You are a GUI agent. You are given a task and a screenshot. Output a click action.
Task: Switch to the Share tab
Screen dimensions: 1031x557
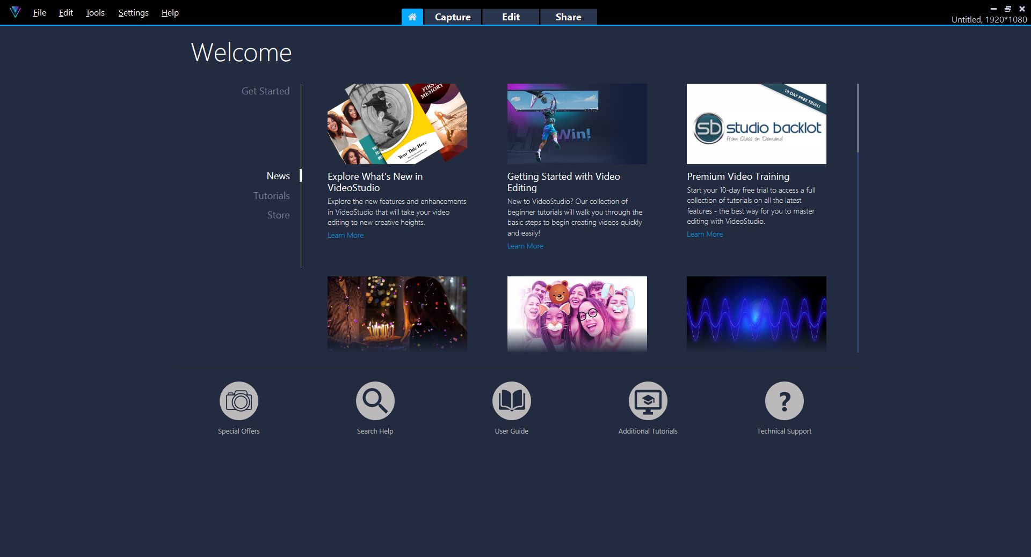click(568, 17)
